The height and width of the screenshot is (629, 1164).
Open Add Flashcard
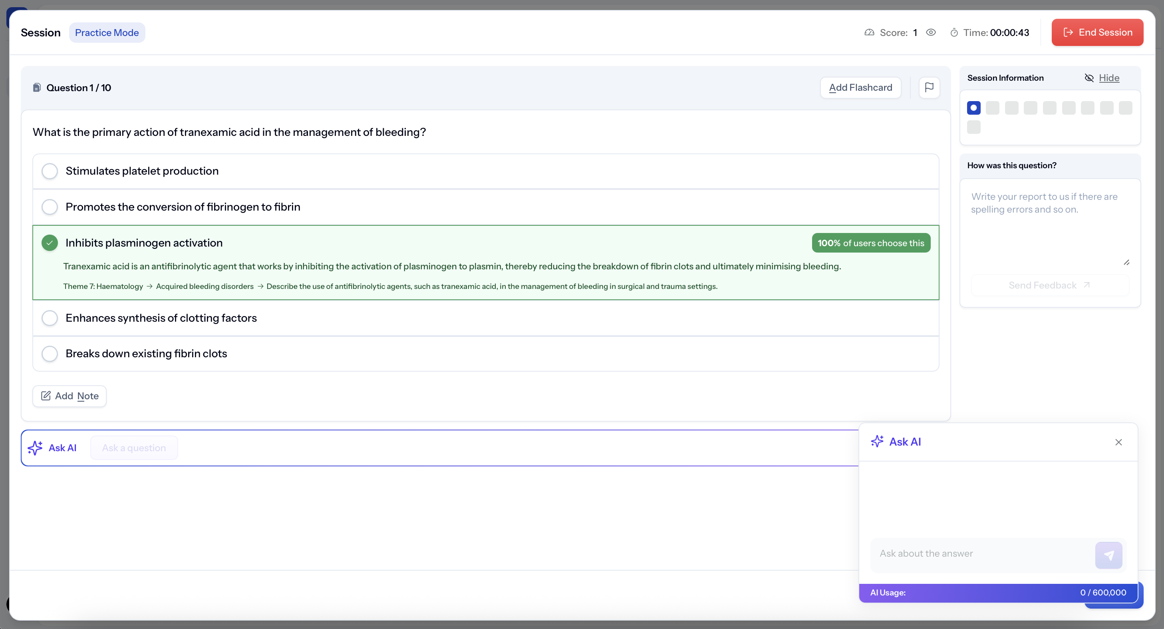click(x=860, y=87)
